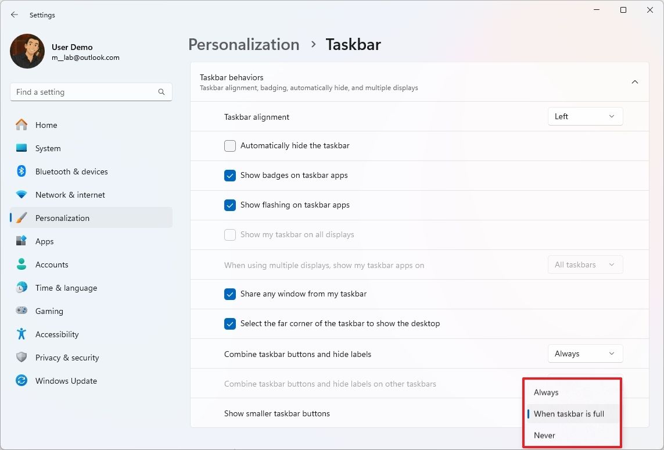This screenshot has width=664, height=450.
Task: Collapse the Taskbar behaviors section
Action: [x=635, y=82]
